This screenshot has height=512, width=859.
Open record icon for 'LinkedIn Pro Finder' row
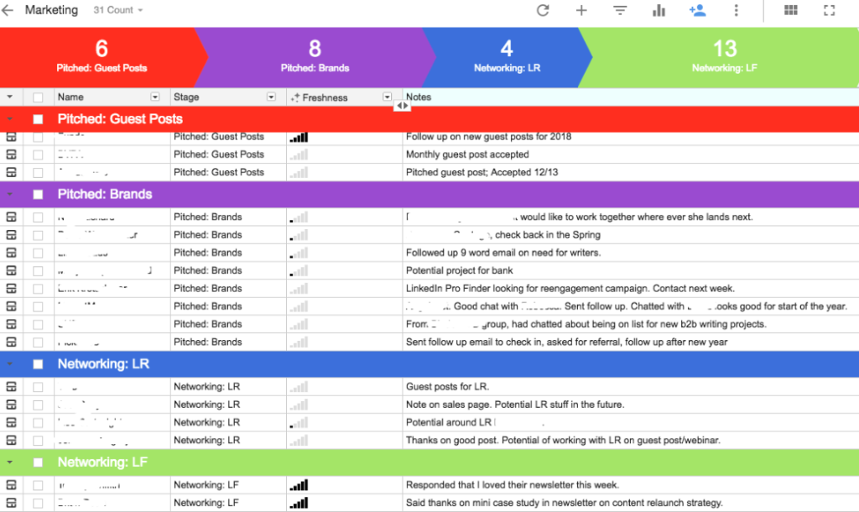tap(11, 289)
